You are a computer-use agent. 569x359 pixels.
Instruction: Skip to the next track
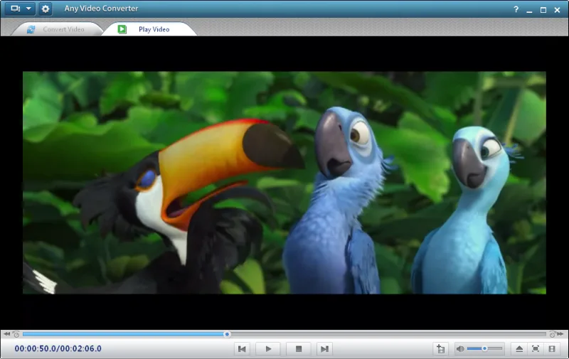point(324,349)
